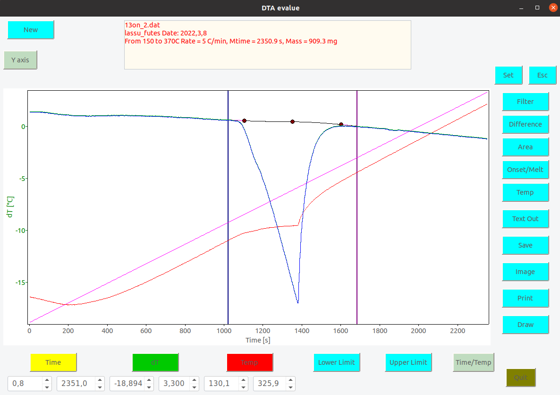This screenshot has height=395, width=560.
Task: Decrease the -18,894 dT minimum spinner
Action: pyautogui.click(x=149, y=387)
